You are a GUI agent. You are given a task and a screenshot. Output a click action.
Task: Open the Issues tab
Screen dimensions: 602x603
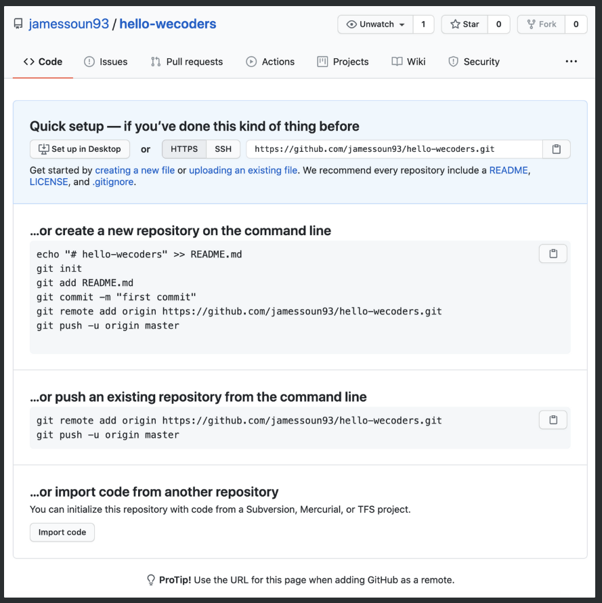106,62
